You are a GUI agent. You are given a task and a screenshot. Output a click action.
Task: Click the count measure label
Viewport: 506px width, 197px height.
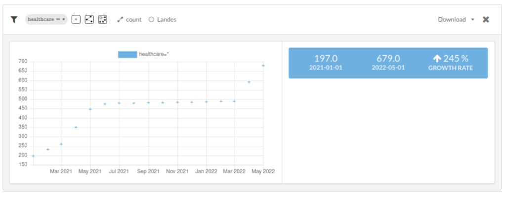pyautogui.click(x=133, y=20)
